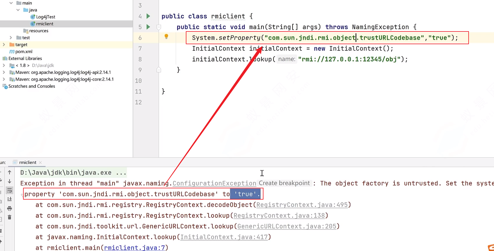Click the selected 'true' text in console
The height and width of the screenshot is (251, 494).
coord(245,194)
